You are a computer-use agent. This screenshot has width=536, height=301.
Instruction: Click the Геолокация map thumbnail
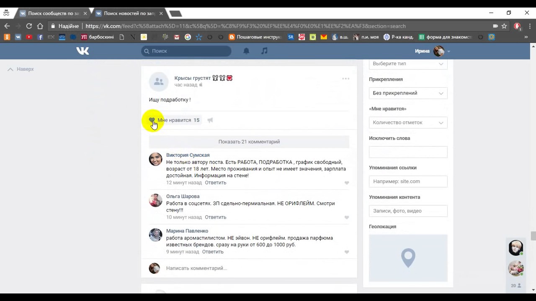tap(408, 258)
